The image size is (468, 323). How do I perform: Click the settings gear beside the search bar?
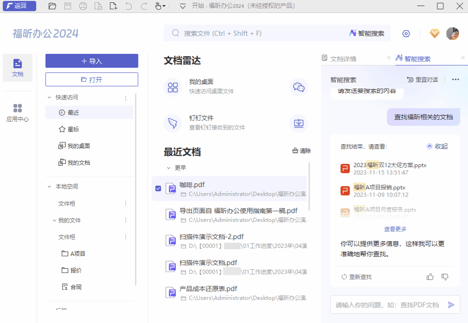(406, 33)
